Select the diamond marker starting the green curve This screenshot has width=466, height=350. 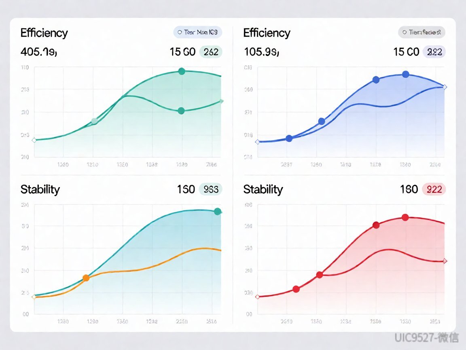[34, 140]
